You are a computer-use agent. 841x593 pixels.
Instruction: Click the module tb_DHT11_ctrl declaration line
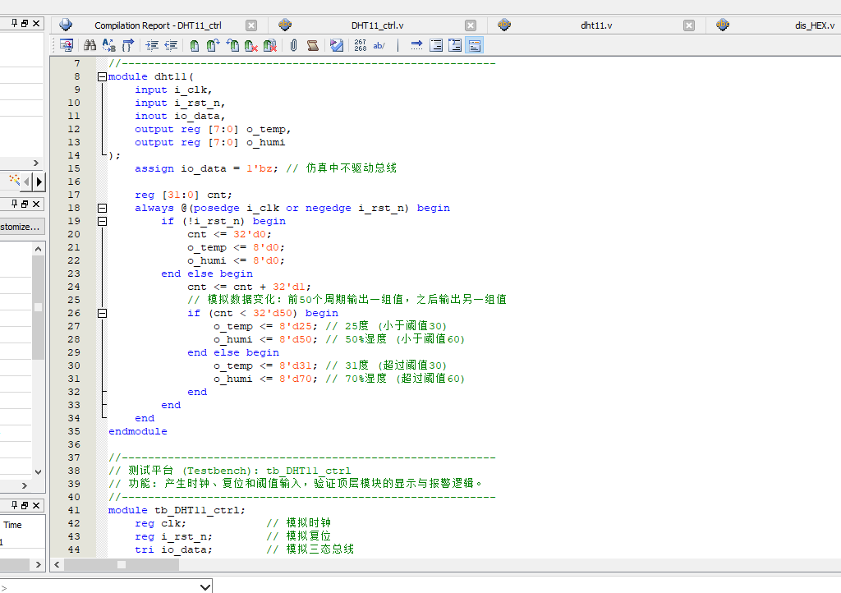pyautogui.click(x=177, y=510)
